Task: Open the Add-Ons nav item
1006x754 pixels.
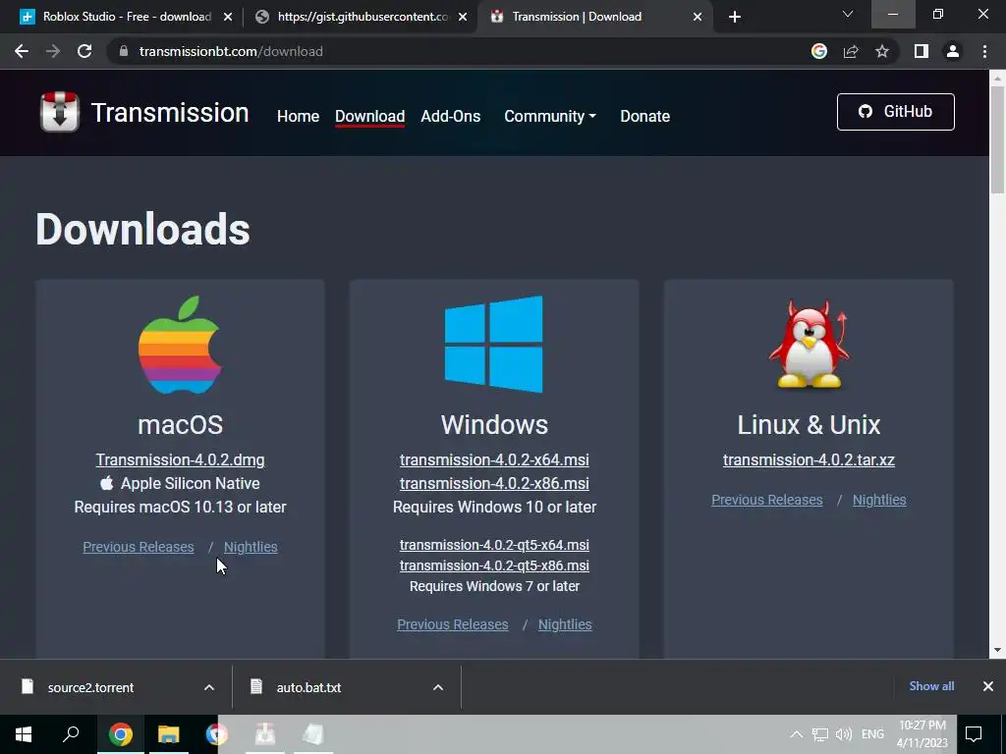Action: coord(450,116)
